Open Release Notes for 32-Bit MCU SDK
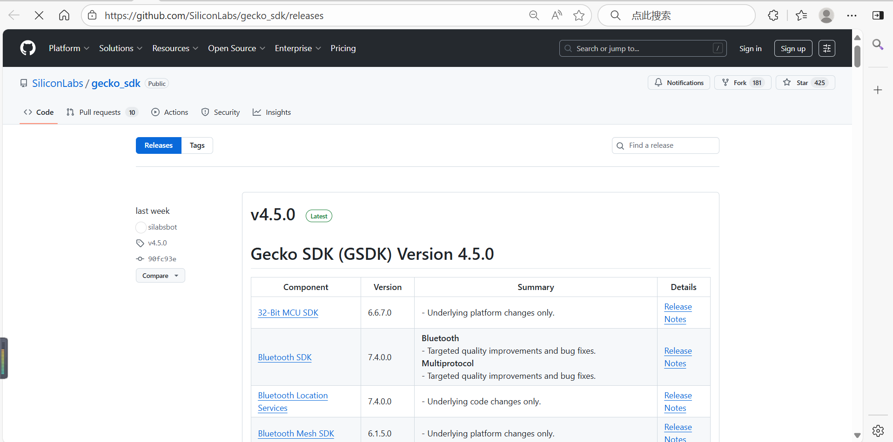The image size is (893, 442). pyautogui.click(x=678, y=313)
